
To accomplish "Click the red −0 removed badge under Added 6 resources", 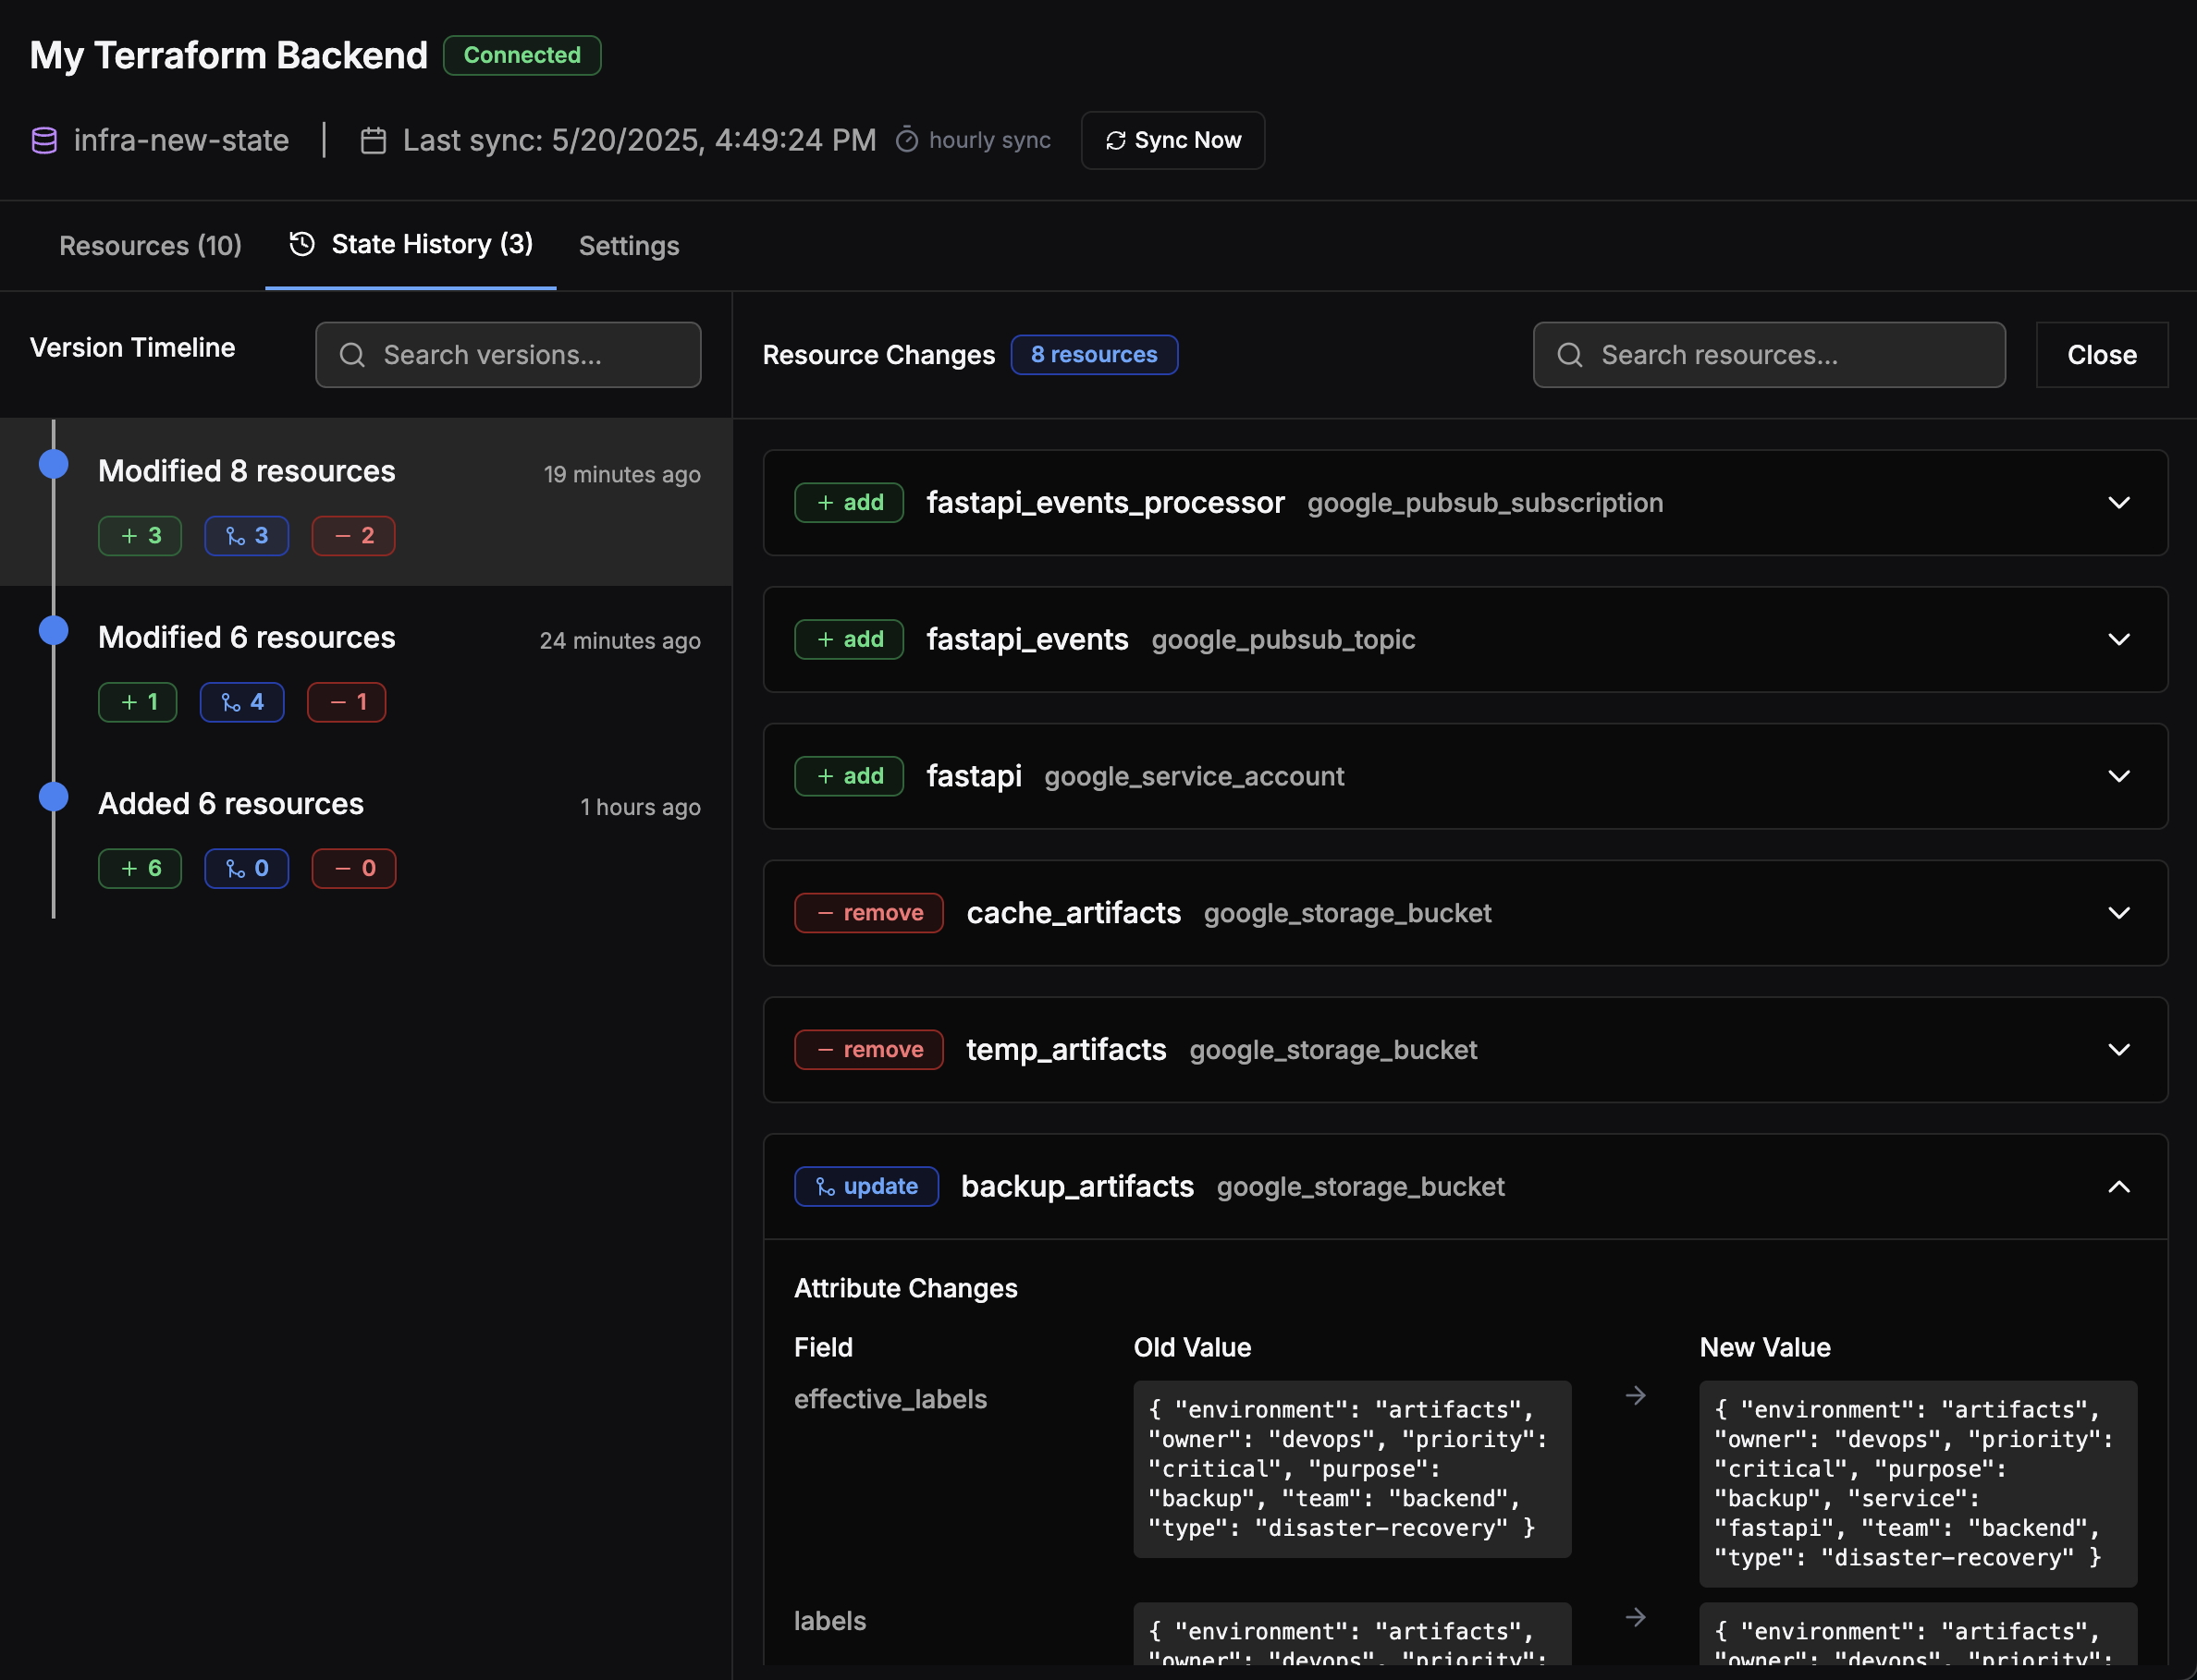I will (x=354, y=868).
